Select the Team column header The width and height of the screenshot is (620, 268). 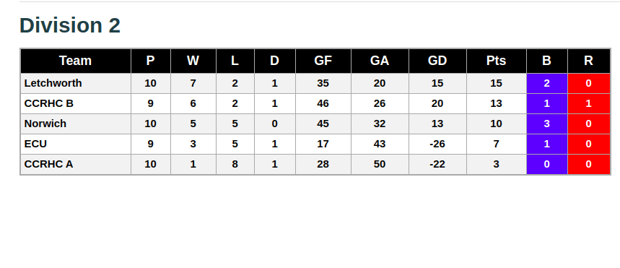pyautogui.click(x=76, y=61)
